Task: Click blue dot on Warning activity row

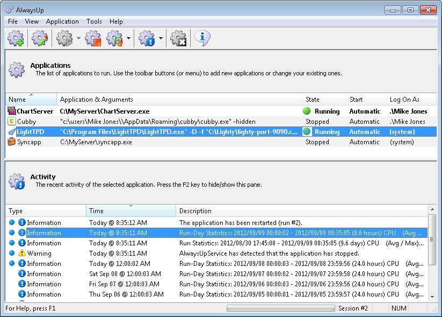Action: tap(12, 253)
